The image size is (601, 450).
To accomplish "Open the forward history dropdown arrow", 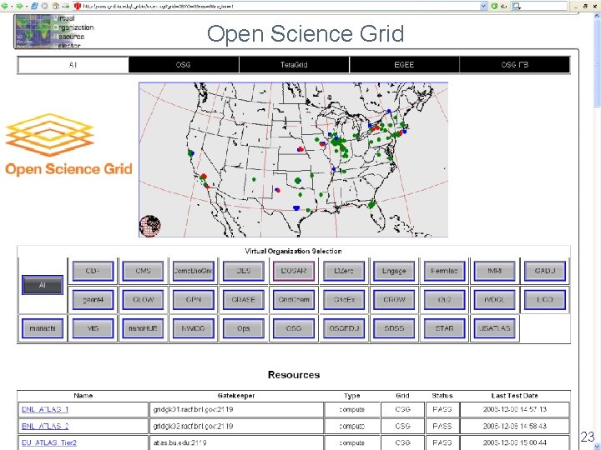I will point(26,6).
